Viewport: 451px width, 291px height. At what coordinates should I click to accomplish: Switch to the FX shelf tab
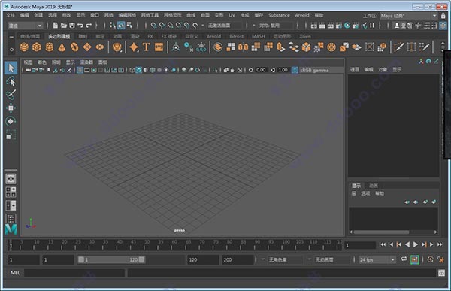pos(150,36)
